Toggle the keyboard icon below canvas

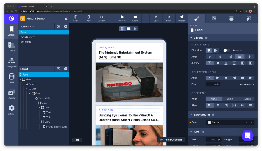[x=77, y=140]
